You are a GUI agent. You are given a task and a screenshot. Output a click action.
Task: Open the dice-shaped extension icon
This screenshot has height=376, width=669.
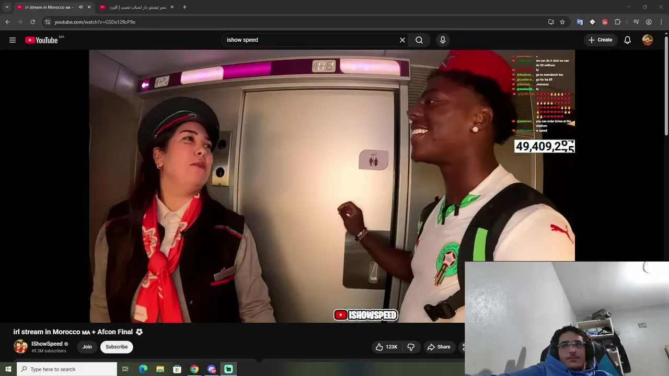(592, 22)
